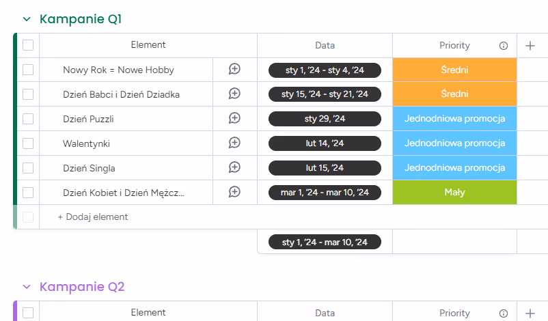This screenshot has width=548, height=321.
Task: Open the Walentynki item
Action: click(x=86, y=143)
